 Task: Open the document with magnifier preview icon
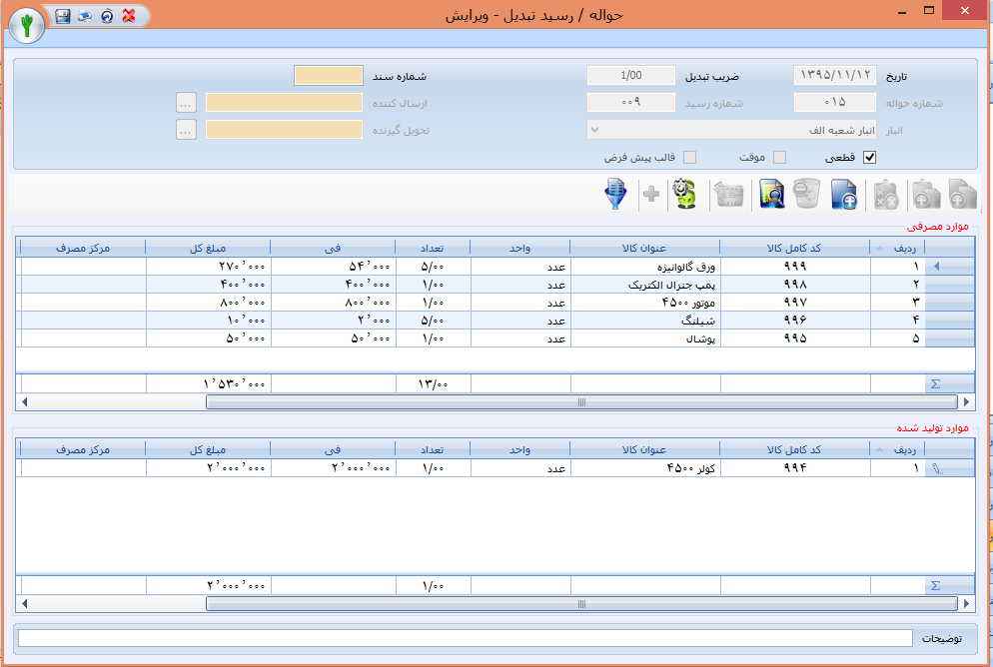click(771, 194)
